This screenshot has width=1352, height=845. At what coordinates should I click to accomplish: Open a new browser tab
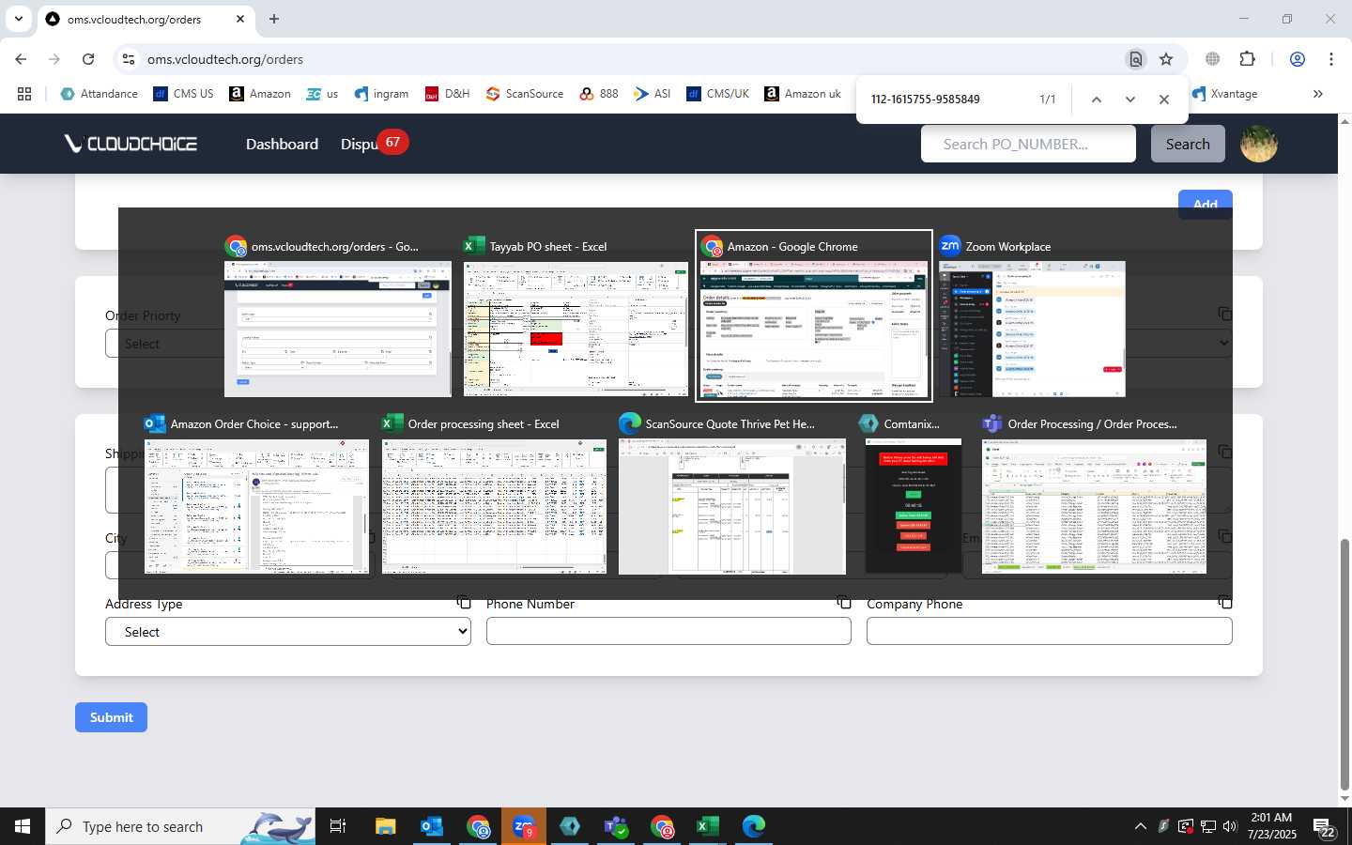pyautogui.click(x=274, y=19)
